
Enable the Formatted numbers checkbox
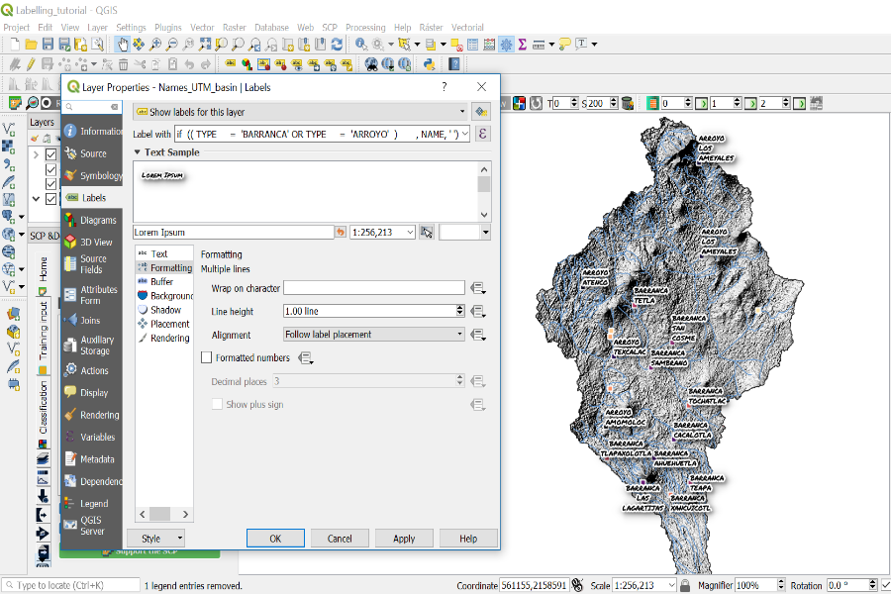pyautogui.click(x=207, y=357)
